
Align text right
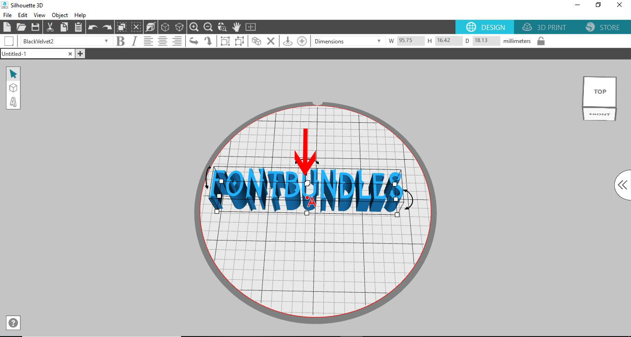click(177, 41)
